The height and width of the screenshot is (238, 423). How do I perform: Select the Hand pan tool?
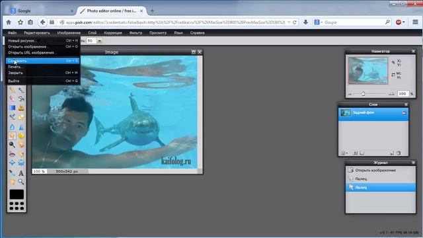pos(12,182)
